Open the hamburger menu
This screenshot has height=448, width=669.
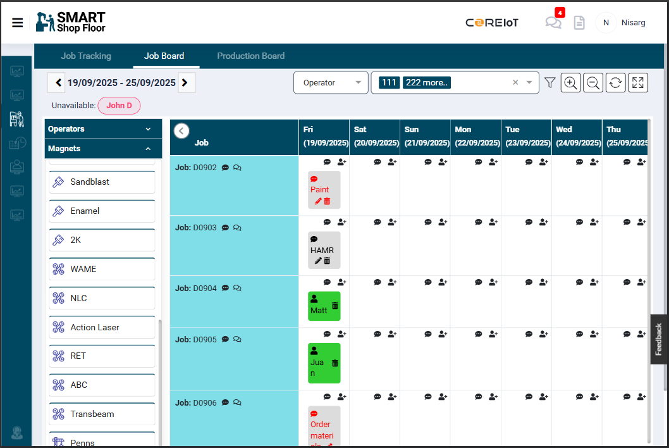pos(18,23)
